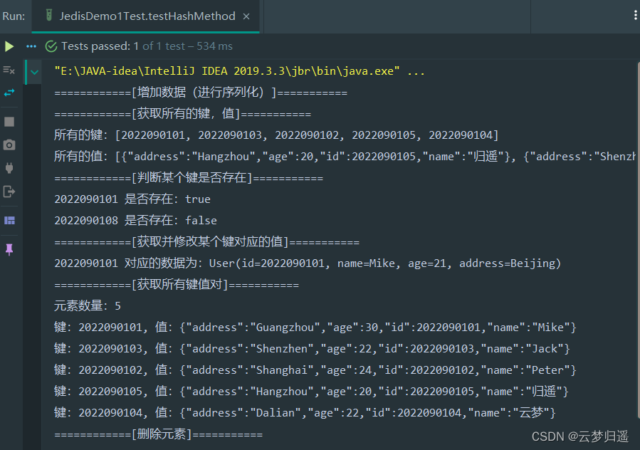
Task: Click the export console output icon
Action: [x=9, y=191]
